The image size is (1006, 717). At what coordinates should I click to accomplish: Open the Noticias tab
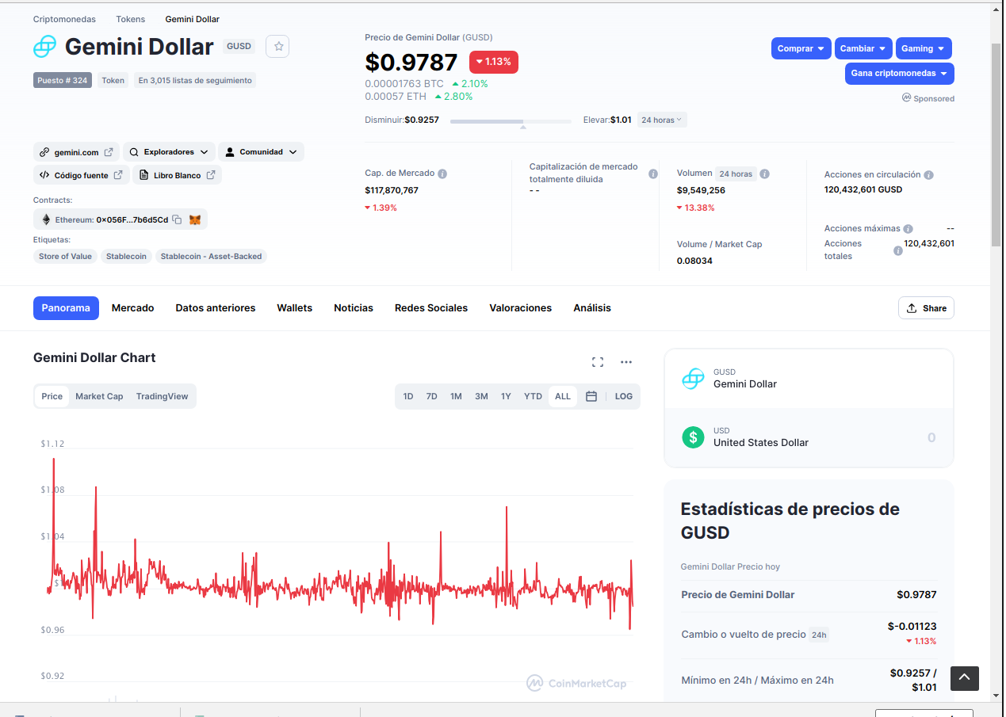click(x=354, y=308)
